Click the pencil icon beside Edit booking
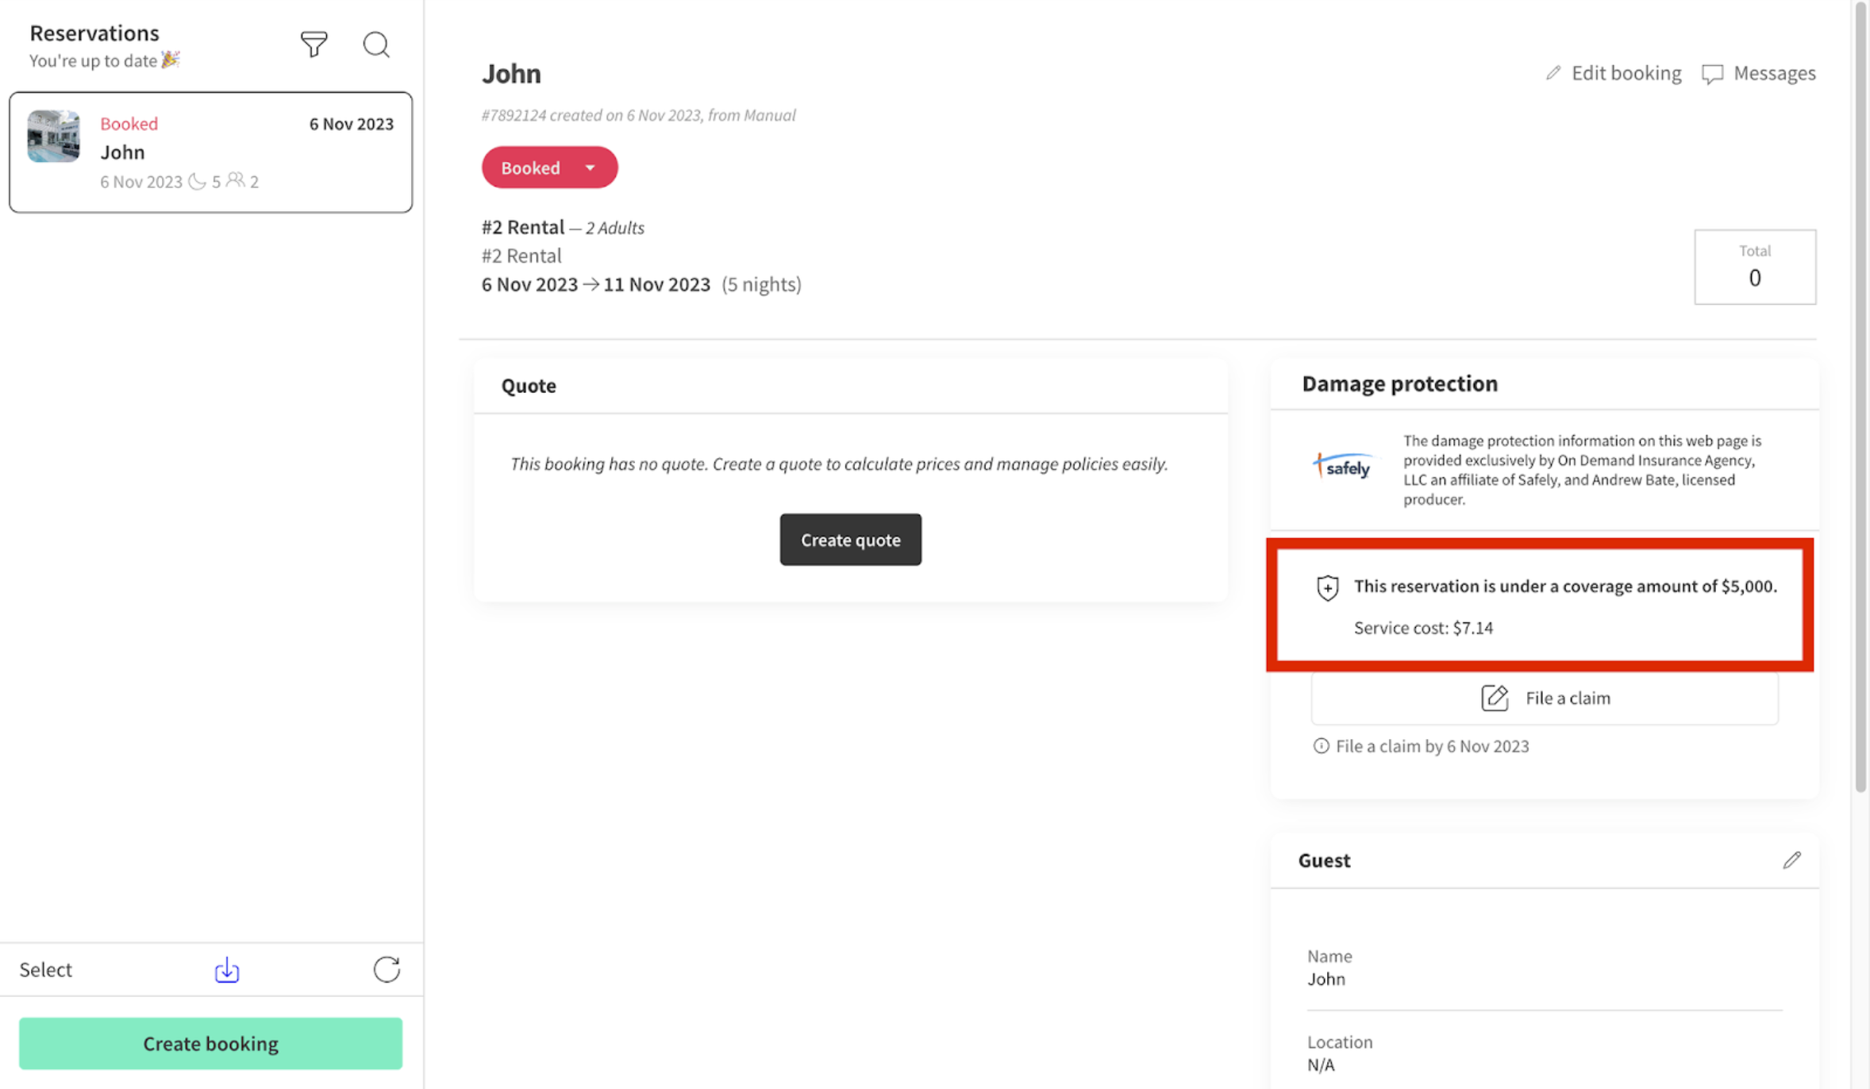 [1553, 73]
